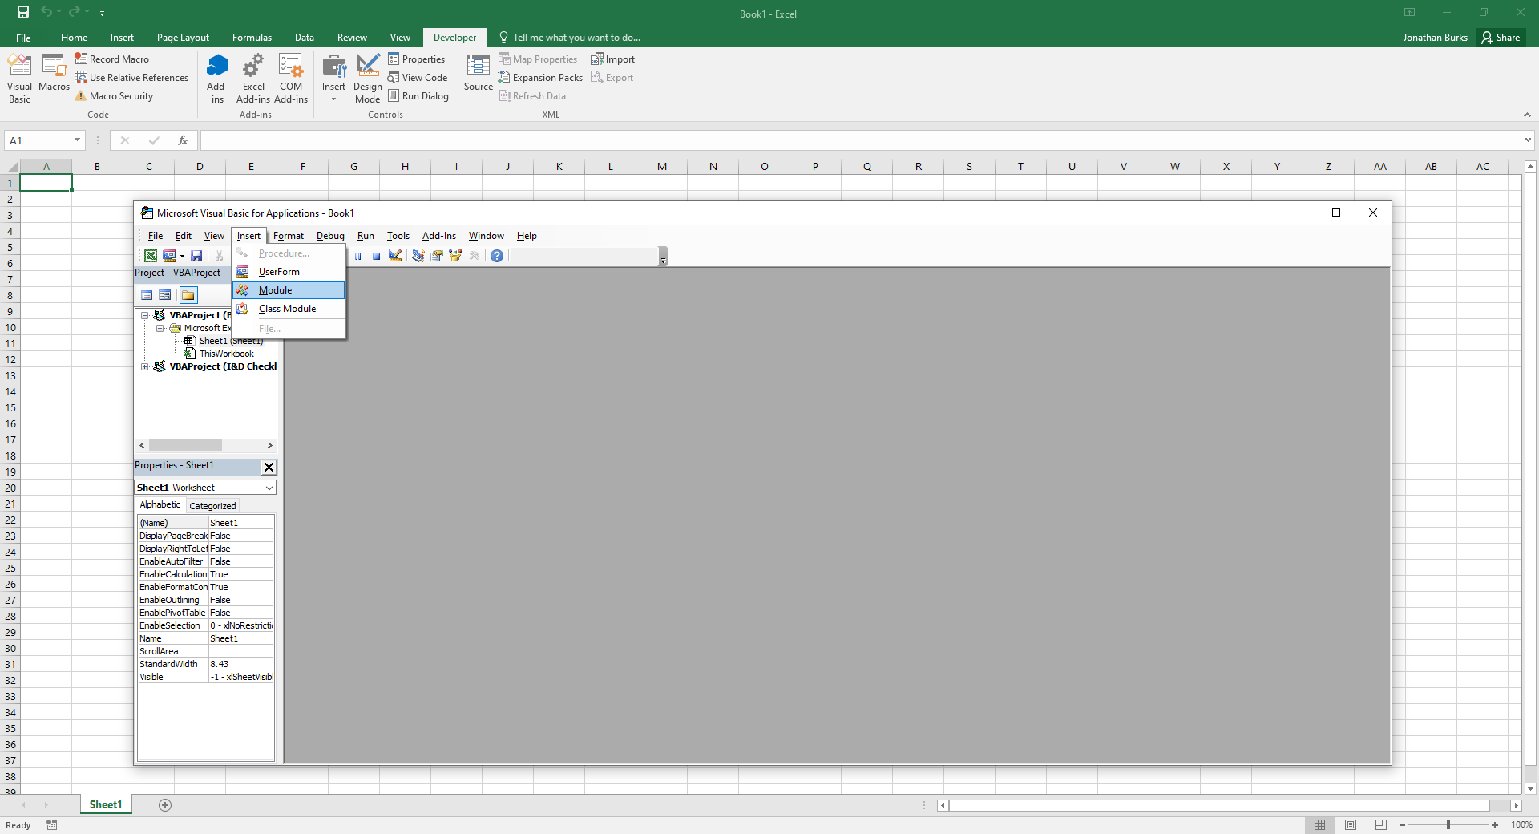Open the Visual Basic editor from the ribbon
The image size is (1539, 834).
tap(19, 79)
